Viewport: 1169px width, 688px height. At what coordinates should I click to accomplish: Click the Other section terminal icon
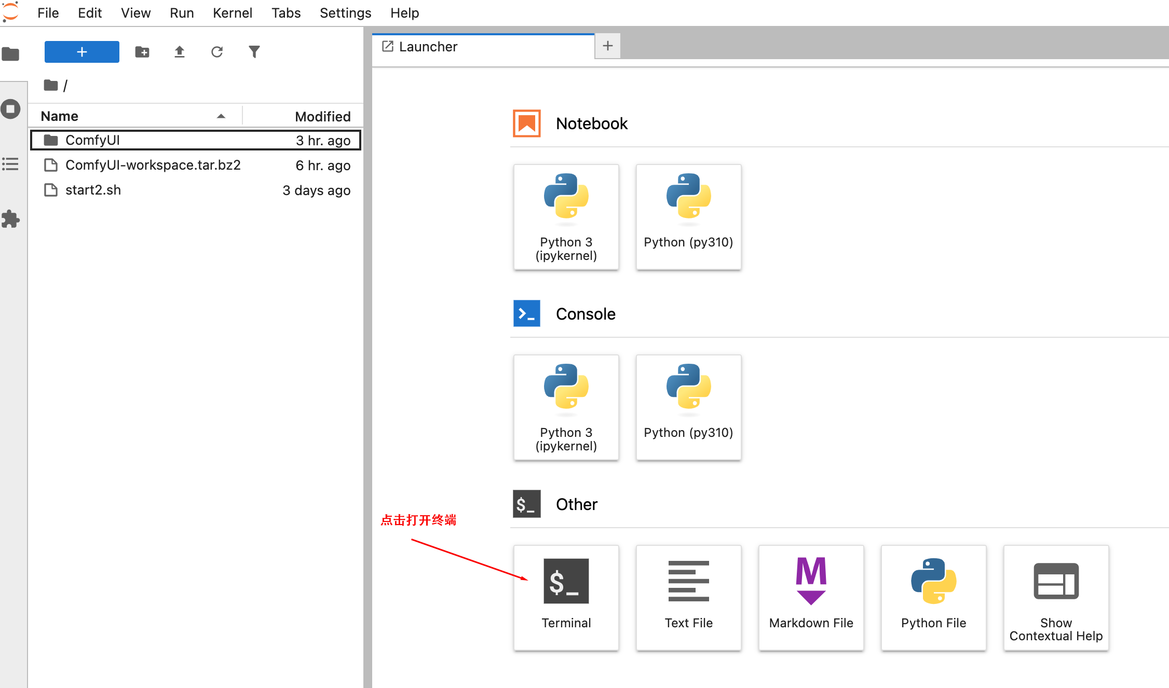527,504
